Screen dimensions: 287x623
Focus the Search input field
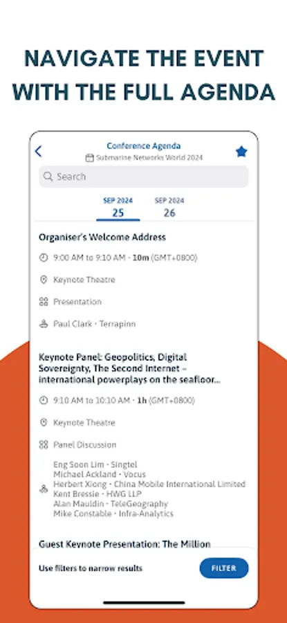coord(144,177)
